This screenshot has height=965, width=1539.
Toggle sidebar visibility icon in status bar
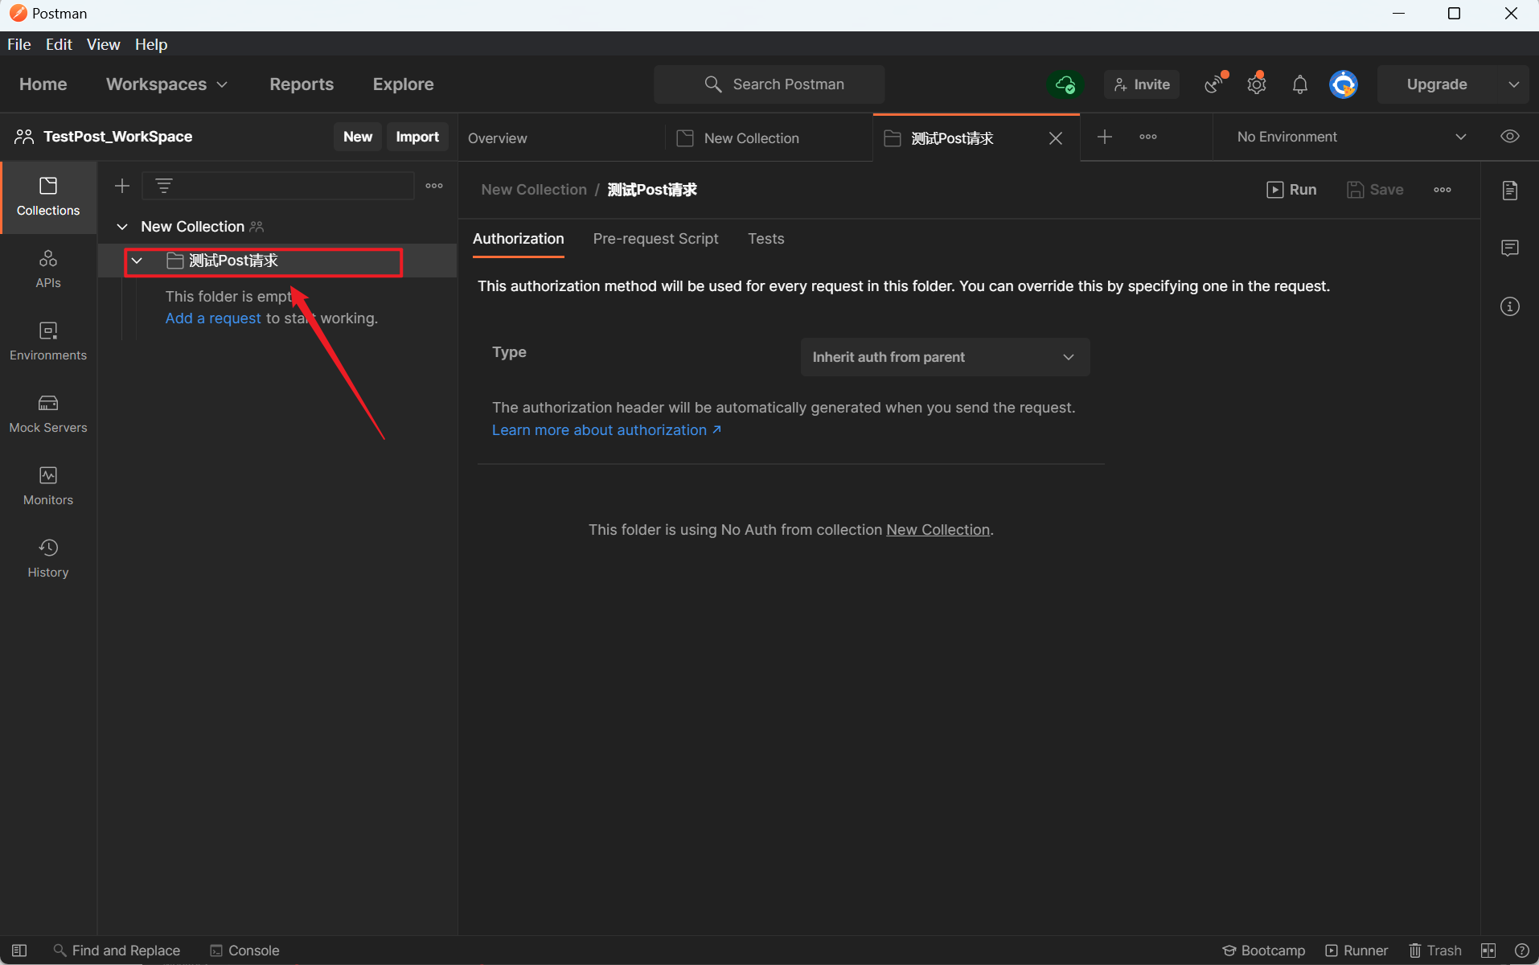[x=19, y=951]
